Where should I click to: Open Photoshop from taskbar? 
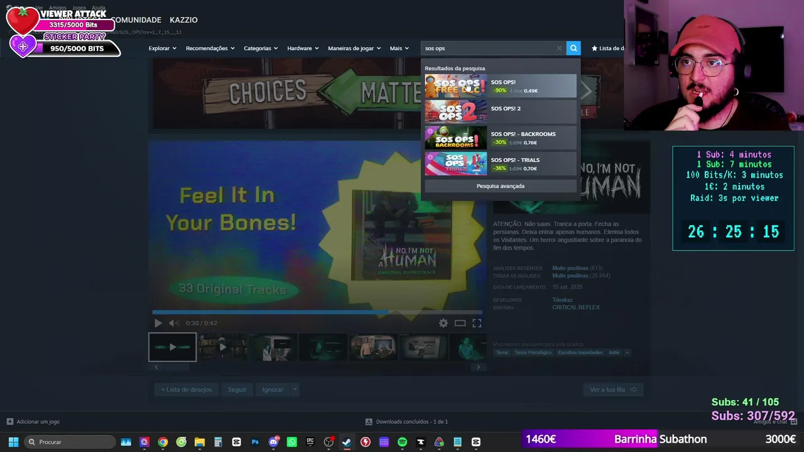(x=255, y=442)
